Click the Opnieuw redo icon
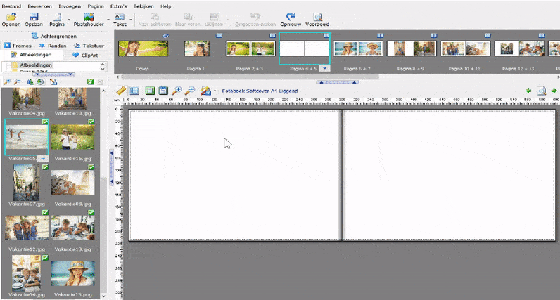Viewport: 560px width, 300px height. (290, 16)
